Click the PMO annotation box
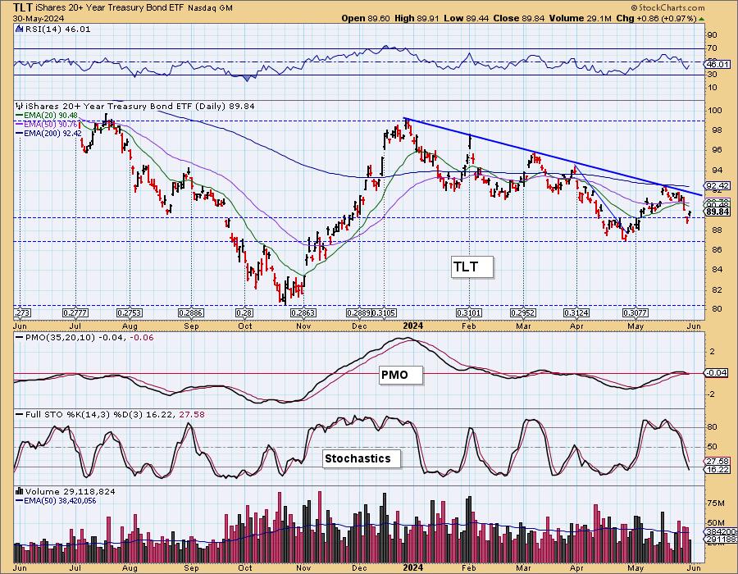Viewport: 738px width, 574px height. point(401,375)
